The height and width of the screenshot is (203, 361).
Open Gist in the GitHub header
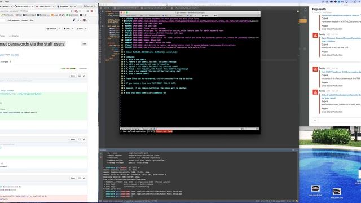[32, 20]
